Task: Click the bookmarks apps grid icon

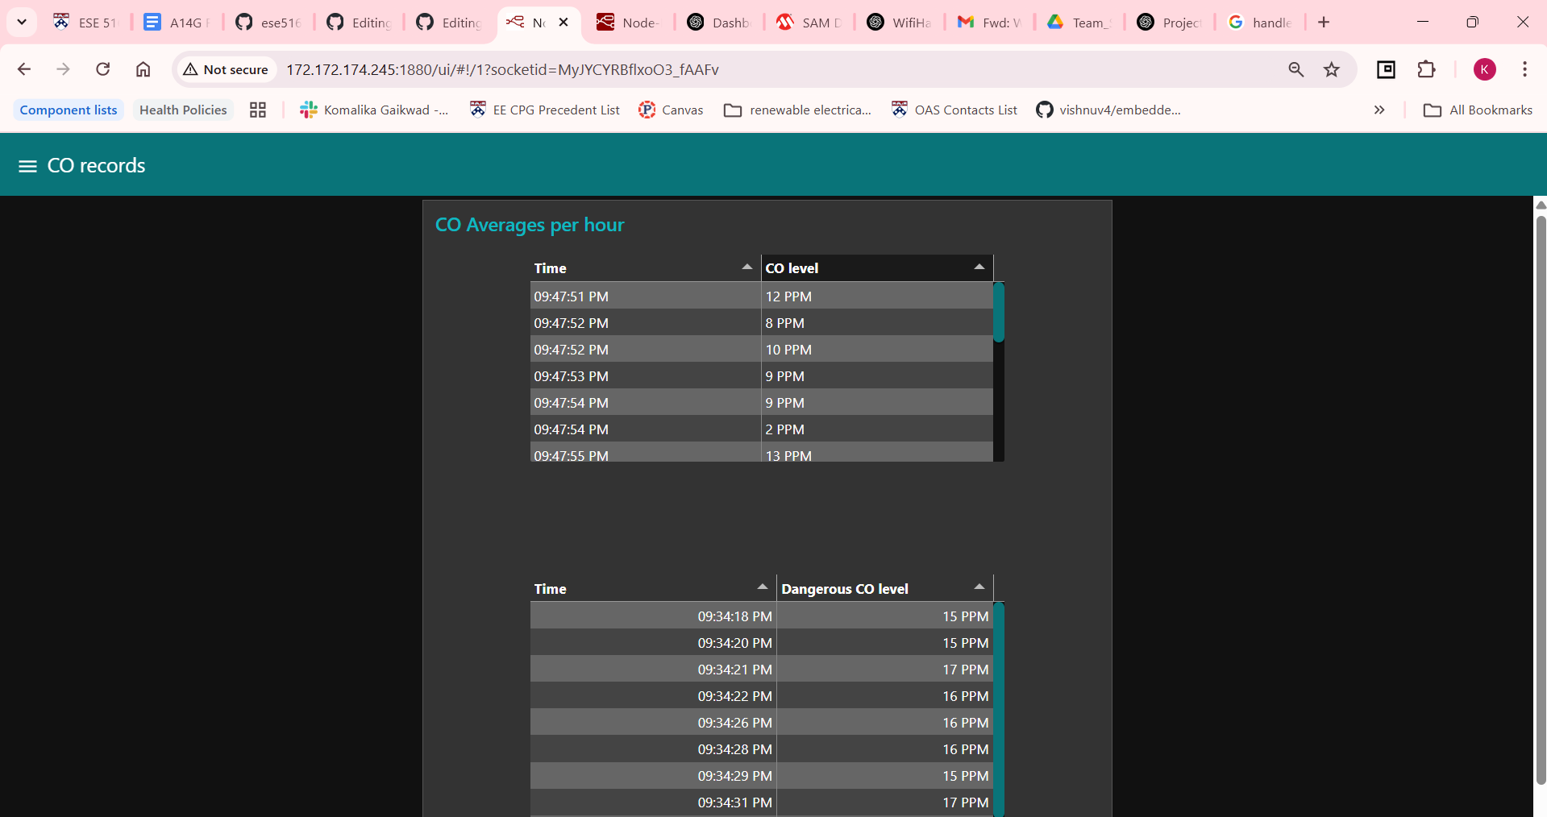Action: pos(258,110)
